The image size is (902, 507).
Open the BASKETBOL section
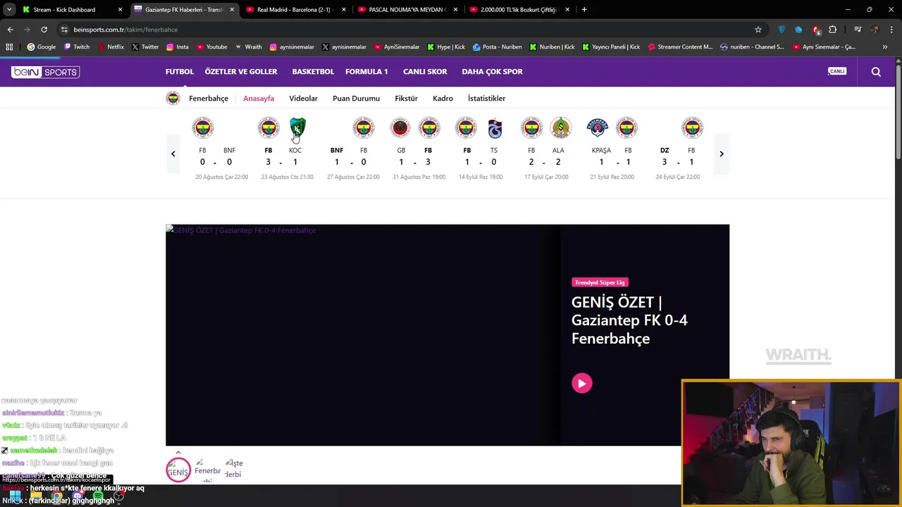pos(313,72)
